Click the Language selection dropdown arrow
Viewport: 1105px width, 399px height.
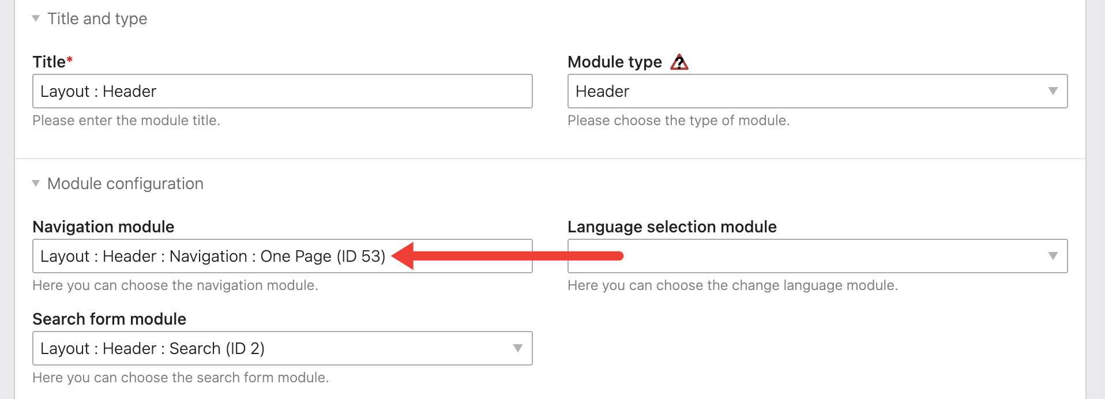(x=1053, y=256)
